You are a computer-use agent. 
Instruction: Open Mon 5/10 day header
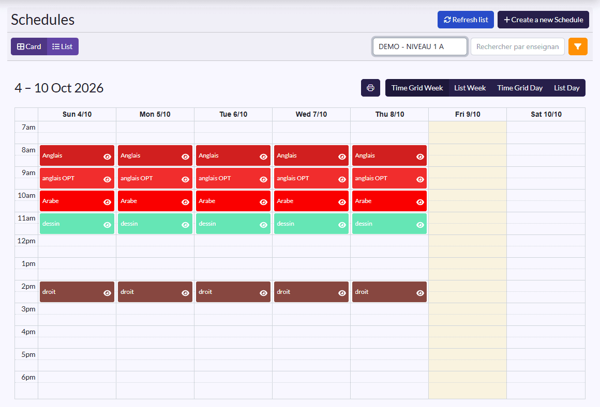point(155,114)
